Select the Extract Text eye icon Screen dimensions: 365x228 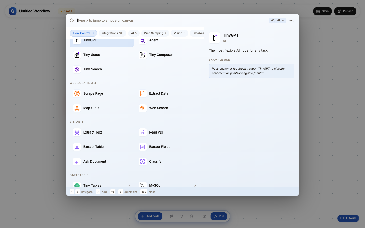(x=77, y=132)
